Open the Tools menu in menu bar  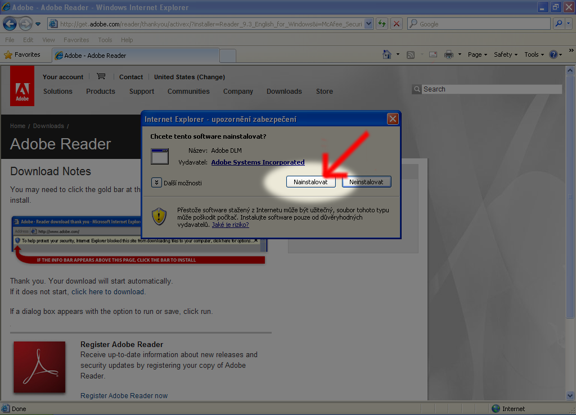[x=105, y=40]
